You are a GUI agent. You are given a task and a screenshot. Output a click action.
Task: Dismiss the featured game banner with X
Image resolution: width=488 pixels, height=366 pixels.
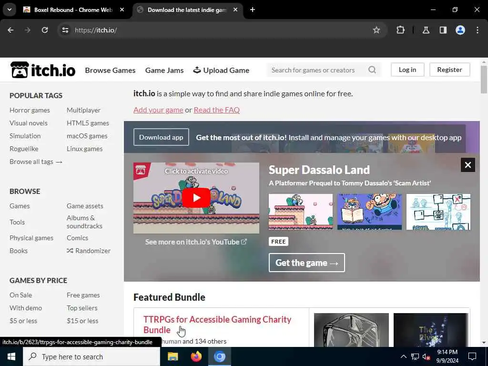pos(468,165)
